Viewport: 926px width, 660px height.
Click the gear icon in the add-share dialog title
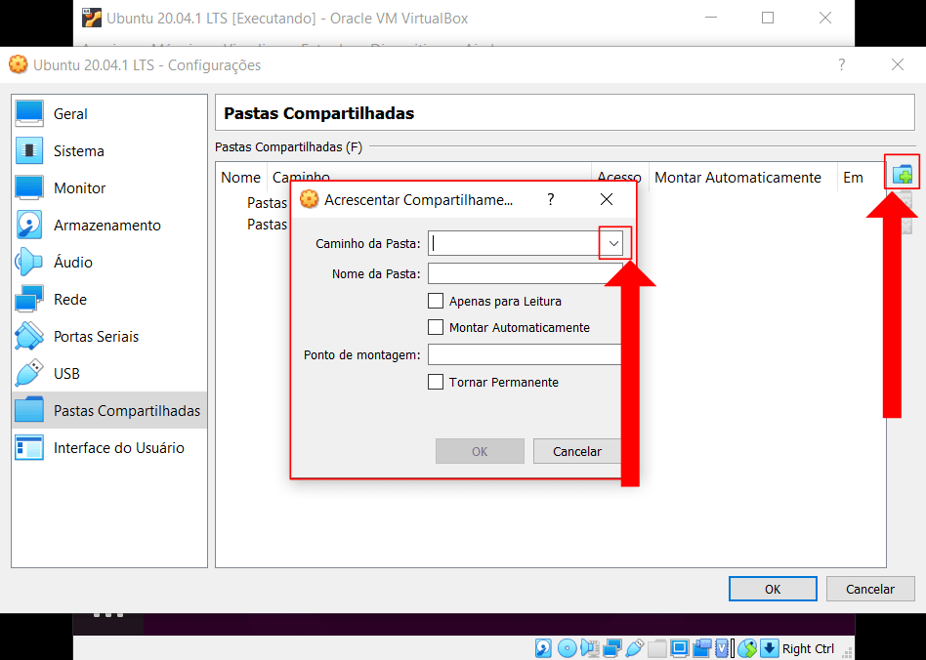point(309,199)
